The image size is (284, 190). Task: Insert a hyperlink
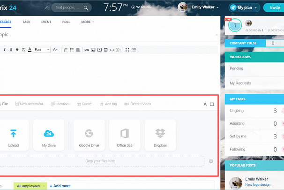point(87,50)
